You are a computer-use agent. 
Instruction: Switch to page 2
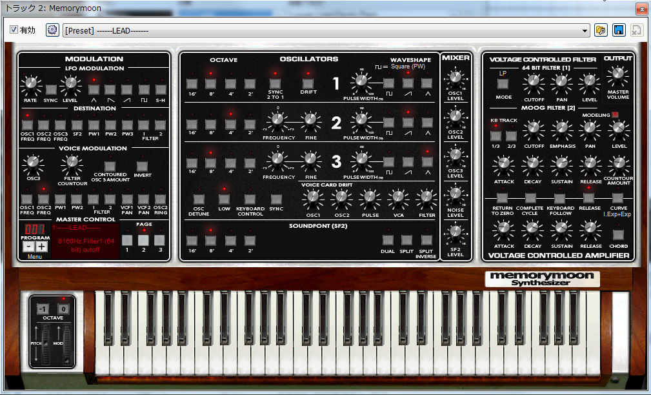coord(143,240)
